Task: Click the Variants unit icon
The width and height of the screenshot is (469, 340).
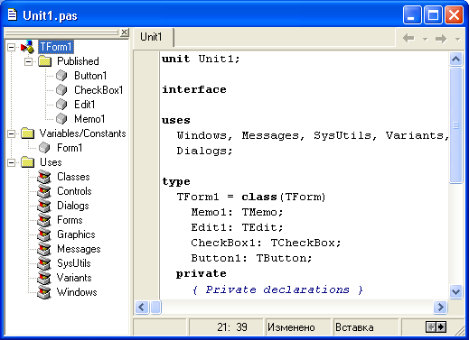Action: 44,278
